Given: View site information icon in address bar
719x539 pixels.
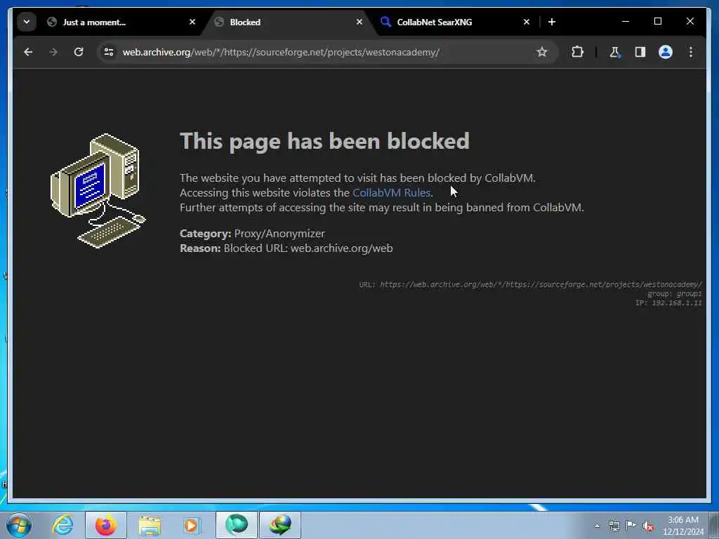Looking at the screenshot, I should pyautogui.click(x=109, y=52).
